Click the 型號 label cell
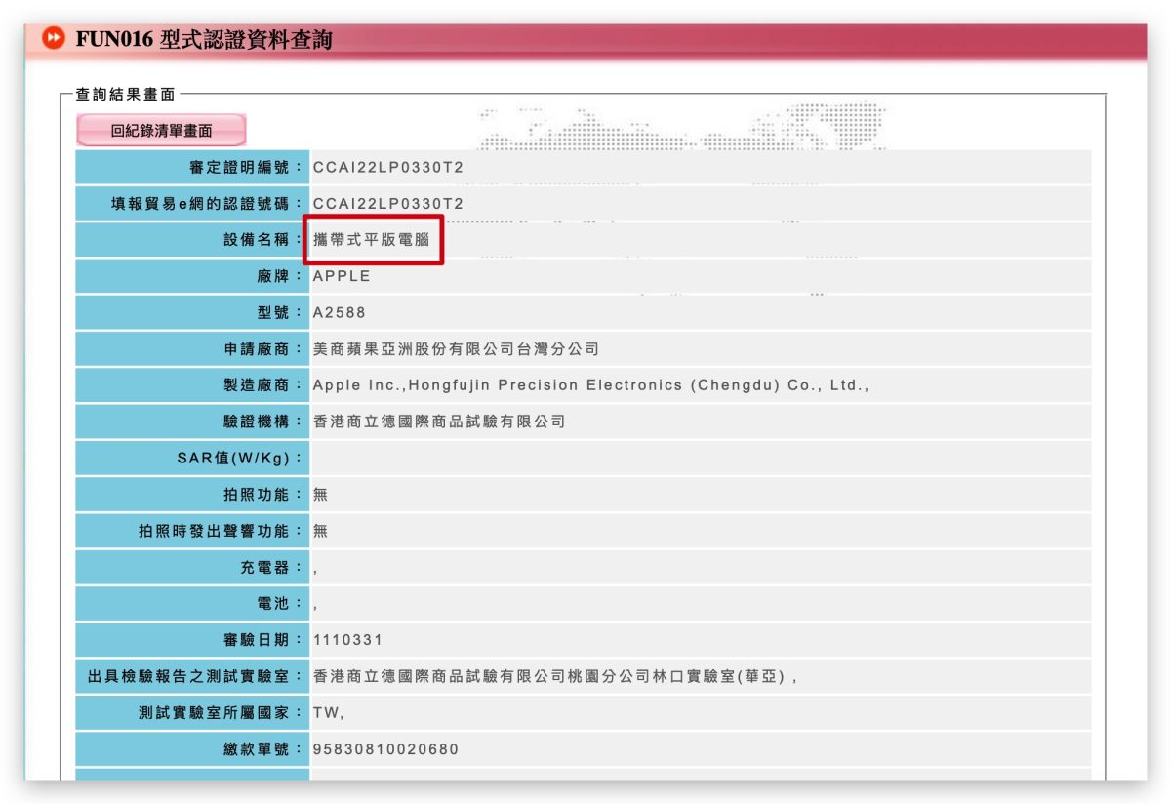Image resolution: width=1171 pixels, height=804 pixels. tap(193, 312)
